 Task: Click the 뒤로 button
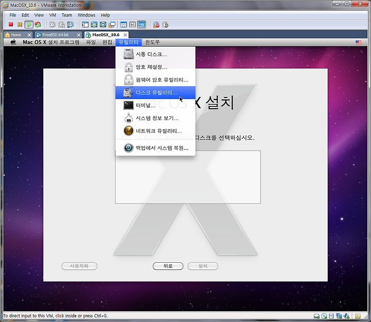[x=168, y=266]
